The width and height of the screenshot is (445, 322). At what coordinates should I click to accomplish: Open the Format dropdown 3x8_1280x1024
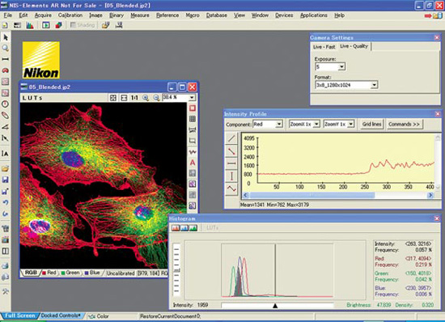(x=375, y=85)
